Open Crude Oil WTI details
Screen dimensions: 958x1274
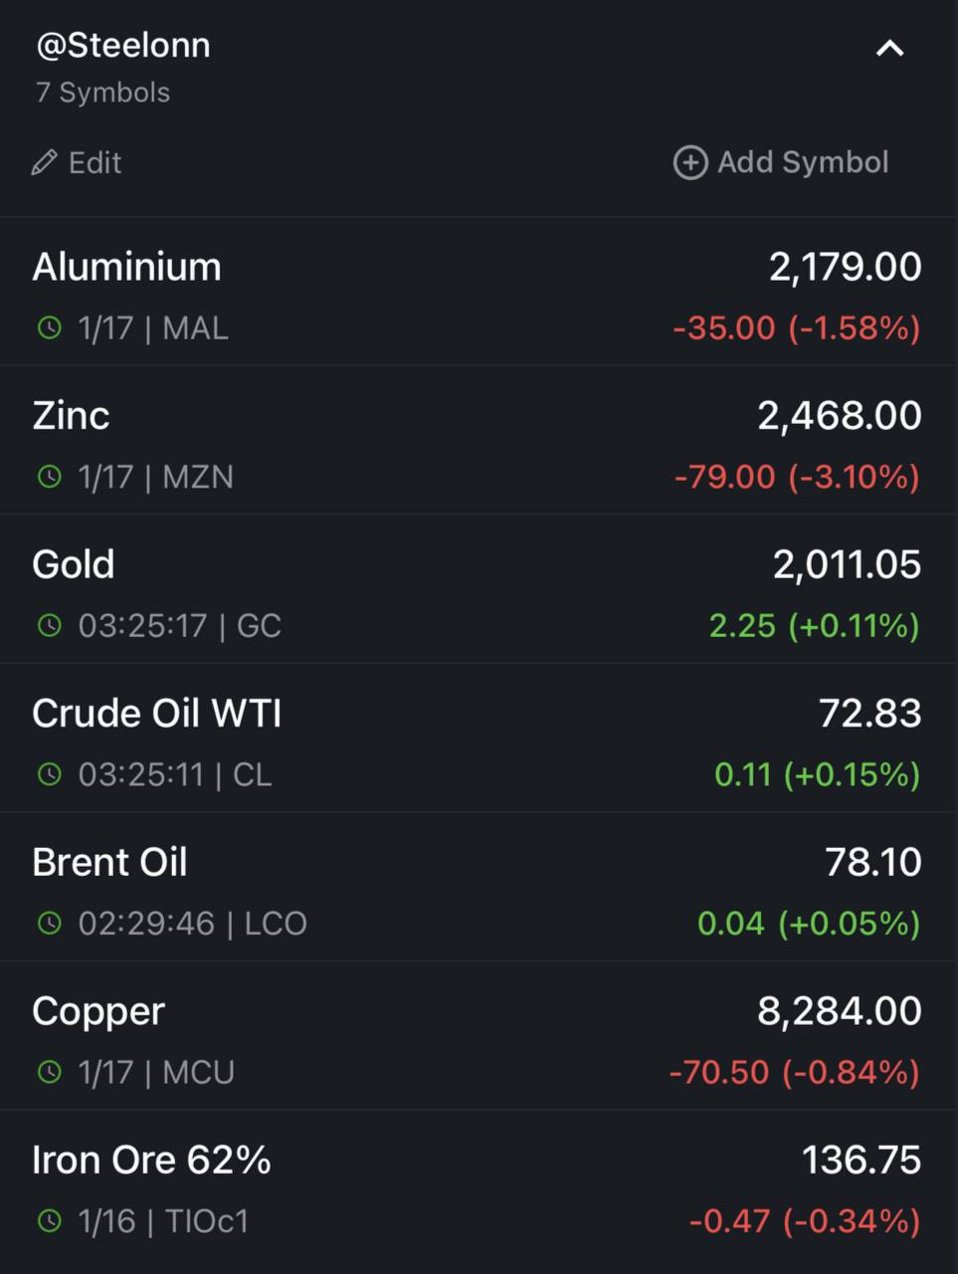479,739
